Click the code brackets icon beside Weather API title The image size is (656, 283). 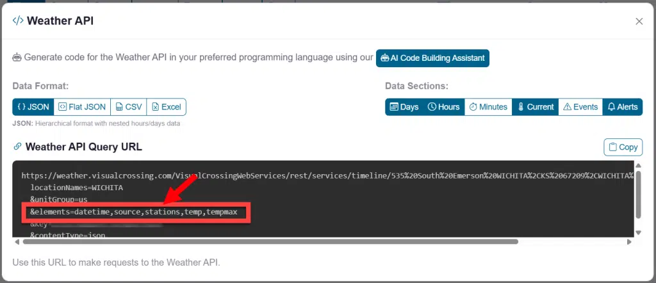(17, 20)
